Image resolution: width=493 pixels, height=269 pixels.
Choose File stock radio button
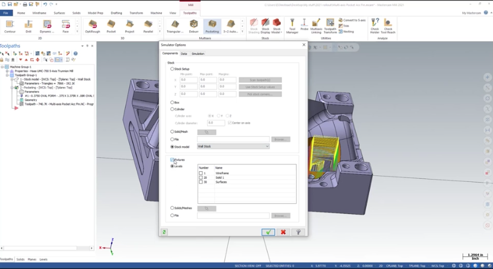click(x=172, y=140)
